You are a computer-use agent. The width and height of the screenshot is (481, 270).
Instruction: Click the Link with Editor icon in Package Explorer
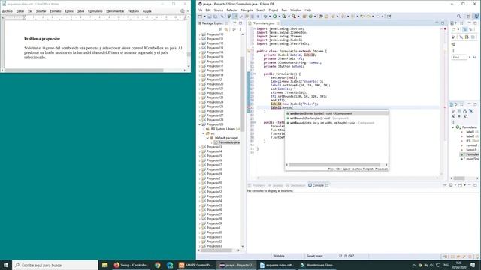226,29
